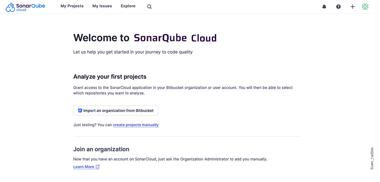
Task: Click the external link icon beside Learn More
Action: point(98,167)
